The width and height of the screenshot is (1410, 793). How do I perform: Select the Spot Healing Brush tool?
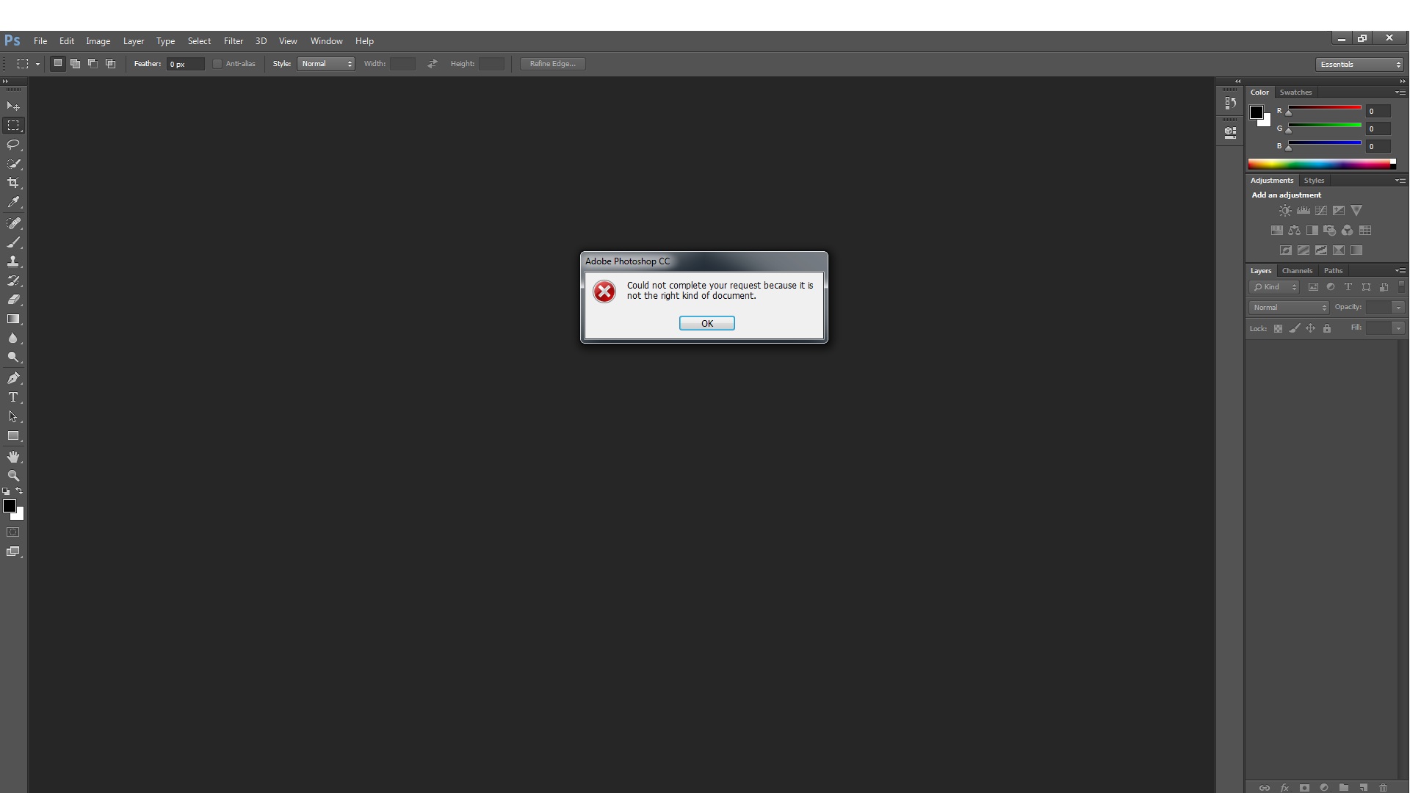click(x=13, y=223)
